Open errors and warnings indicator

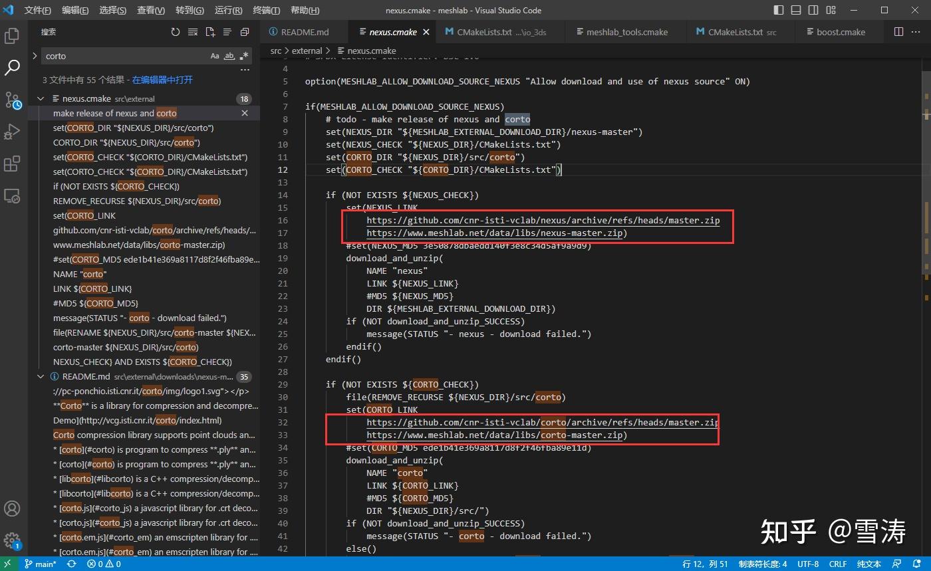(x=104, y=564)
